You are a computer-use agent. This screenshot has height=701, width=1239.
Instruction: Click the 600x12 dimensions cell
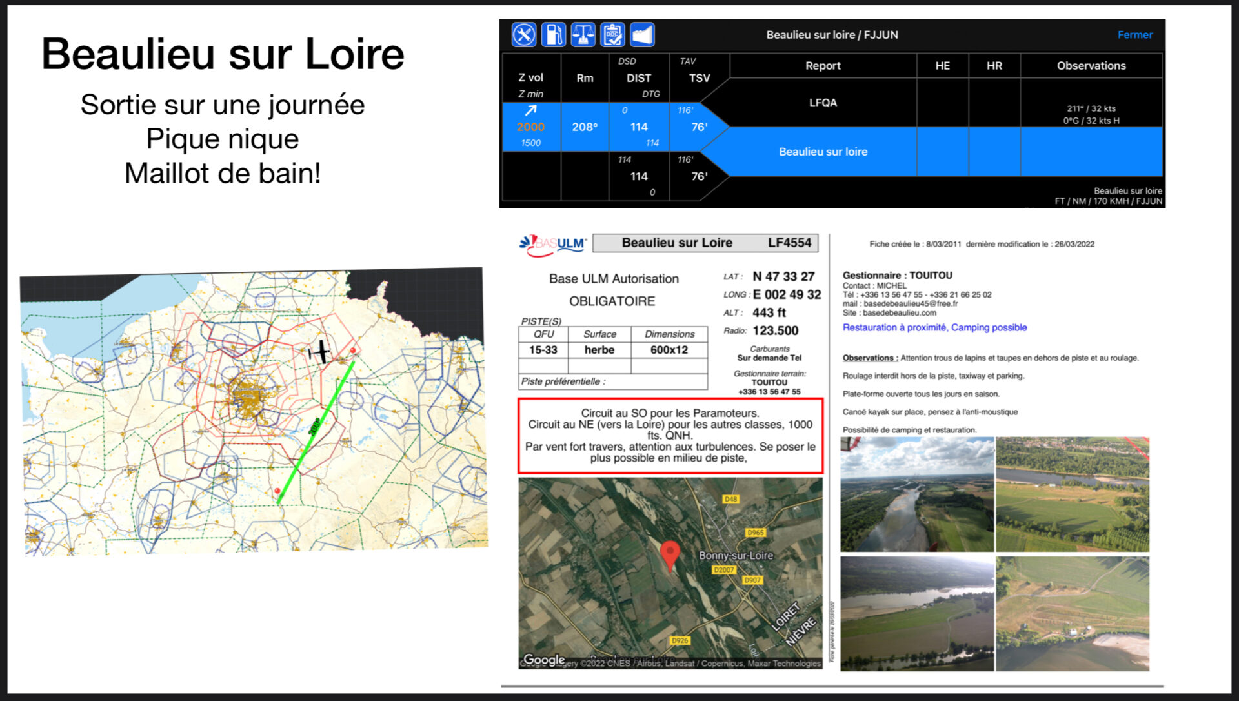click(x=669, y=350)
